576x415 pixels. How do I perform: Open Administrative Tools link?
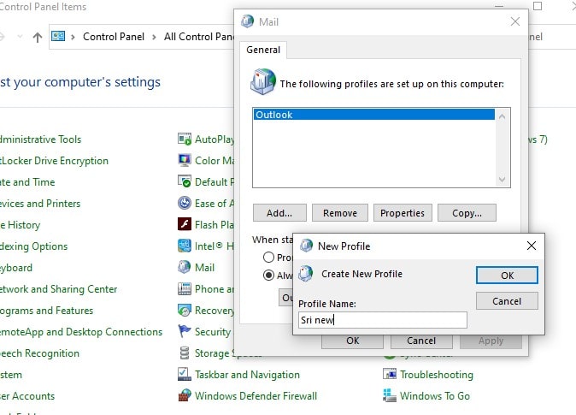click(x=40, y=139)
